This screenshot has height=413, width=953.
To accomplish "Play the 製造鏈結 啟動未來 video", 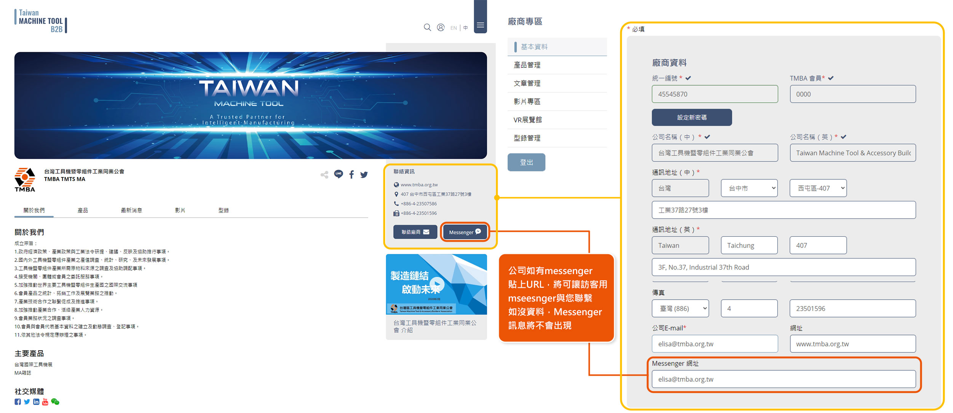I will pyautogui.click(x=436, y=284).
